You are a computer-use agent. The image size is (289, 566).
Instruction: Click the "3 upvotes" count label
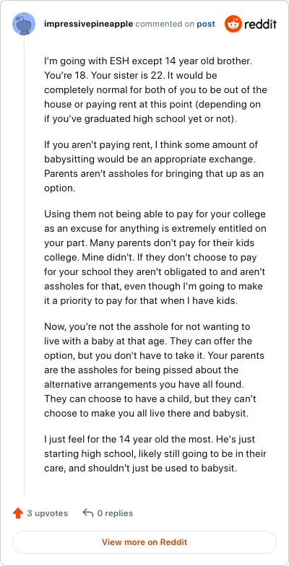(x=48, y=513)
